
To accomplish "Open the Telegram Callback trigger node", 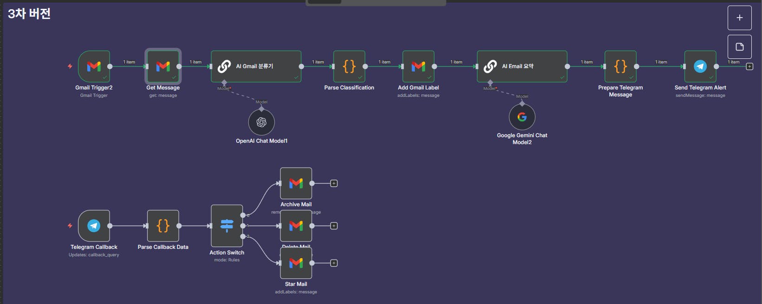I will [x=94, y=226].
